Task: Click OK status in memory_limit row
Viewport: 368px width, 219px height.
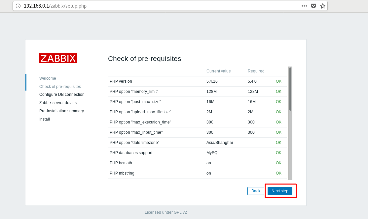Action: point(278,92)
